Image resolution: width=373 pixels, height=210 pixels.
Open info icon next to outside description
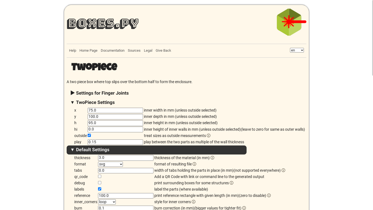click(209, 136)
